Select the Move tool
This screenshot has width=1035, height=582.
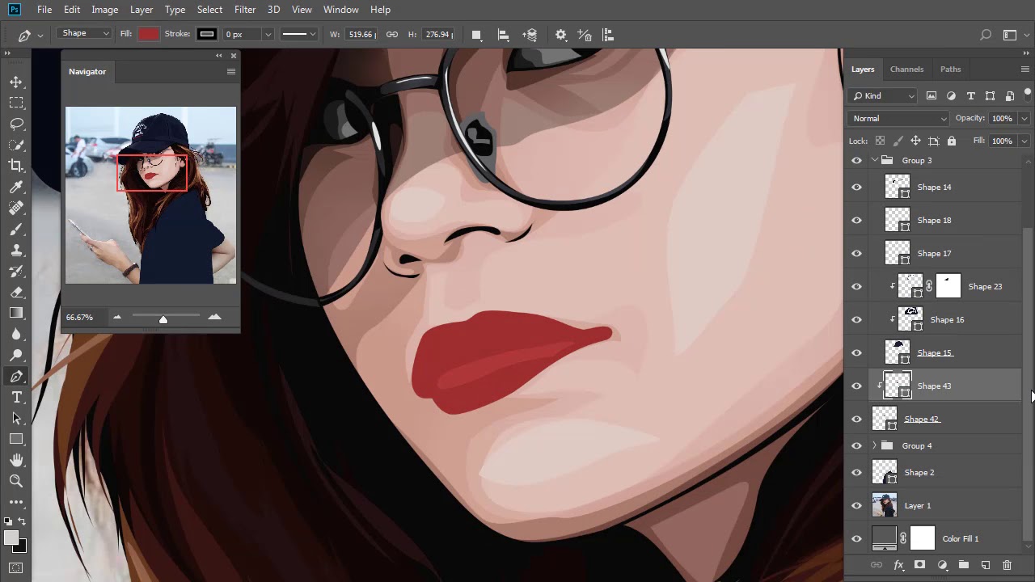[16, 82]
